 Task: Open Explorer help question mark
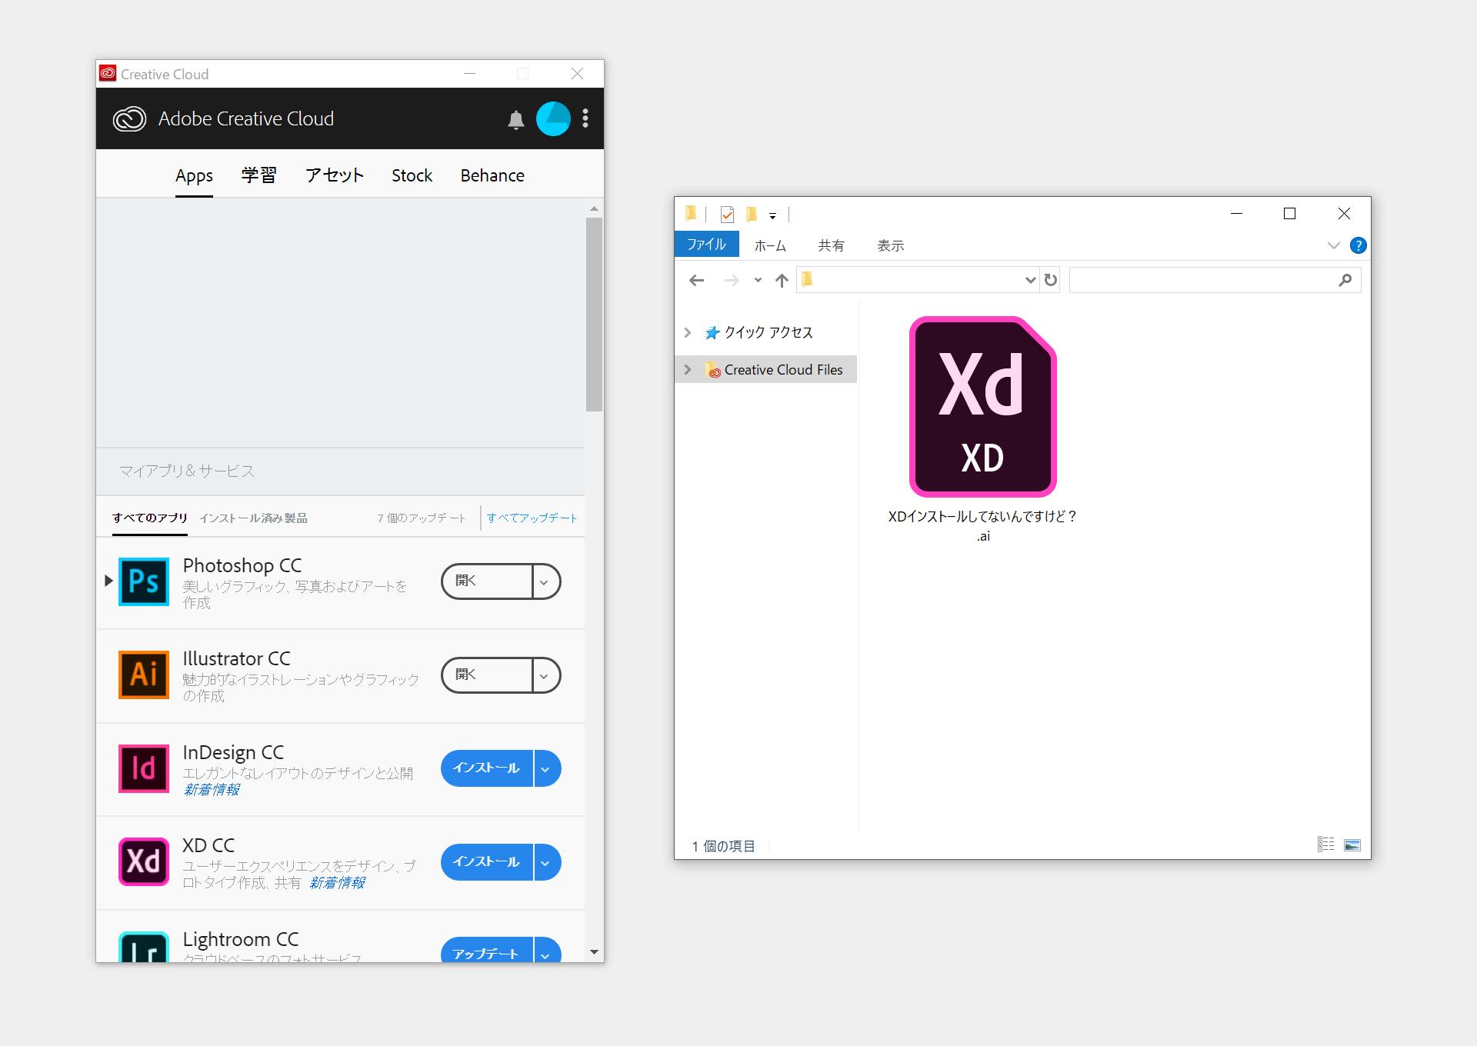(x=1359, y=245)
